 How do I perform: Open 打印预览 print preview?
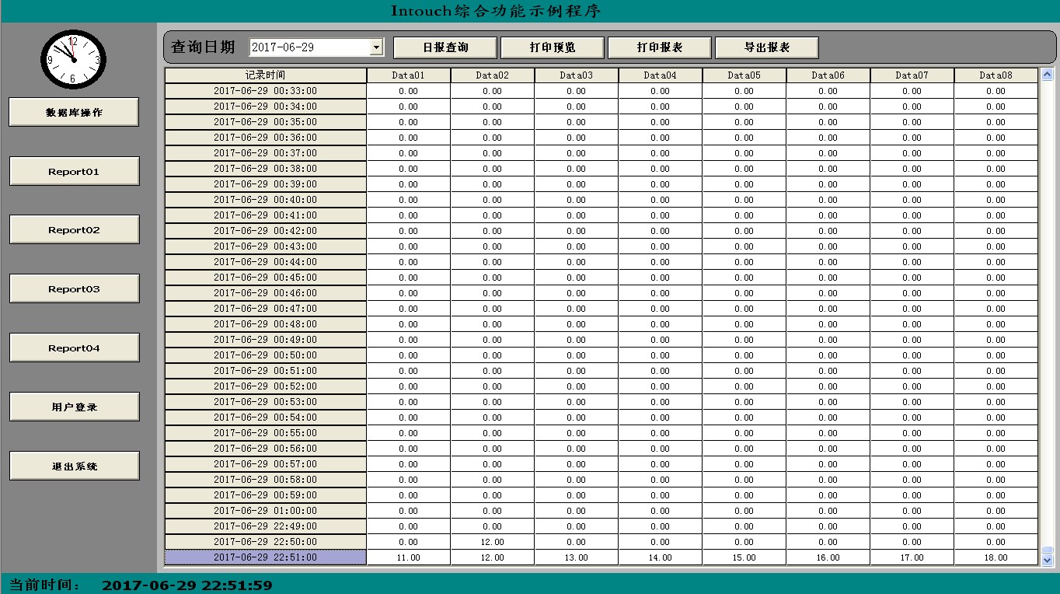click(552, 47)
